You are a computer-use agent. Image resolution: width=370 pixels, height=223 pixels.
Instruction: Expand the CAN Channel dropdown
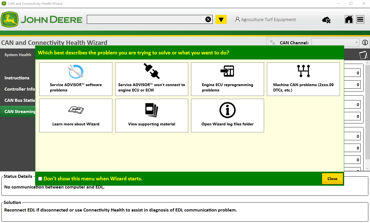[x=356, y=42]
